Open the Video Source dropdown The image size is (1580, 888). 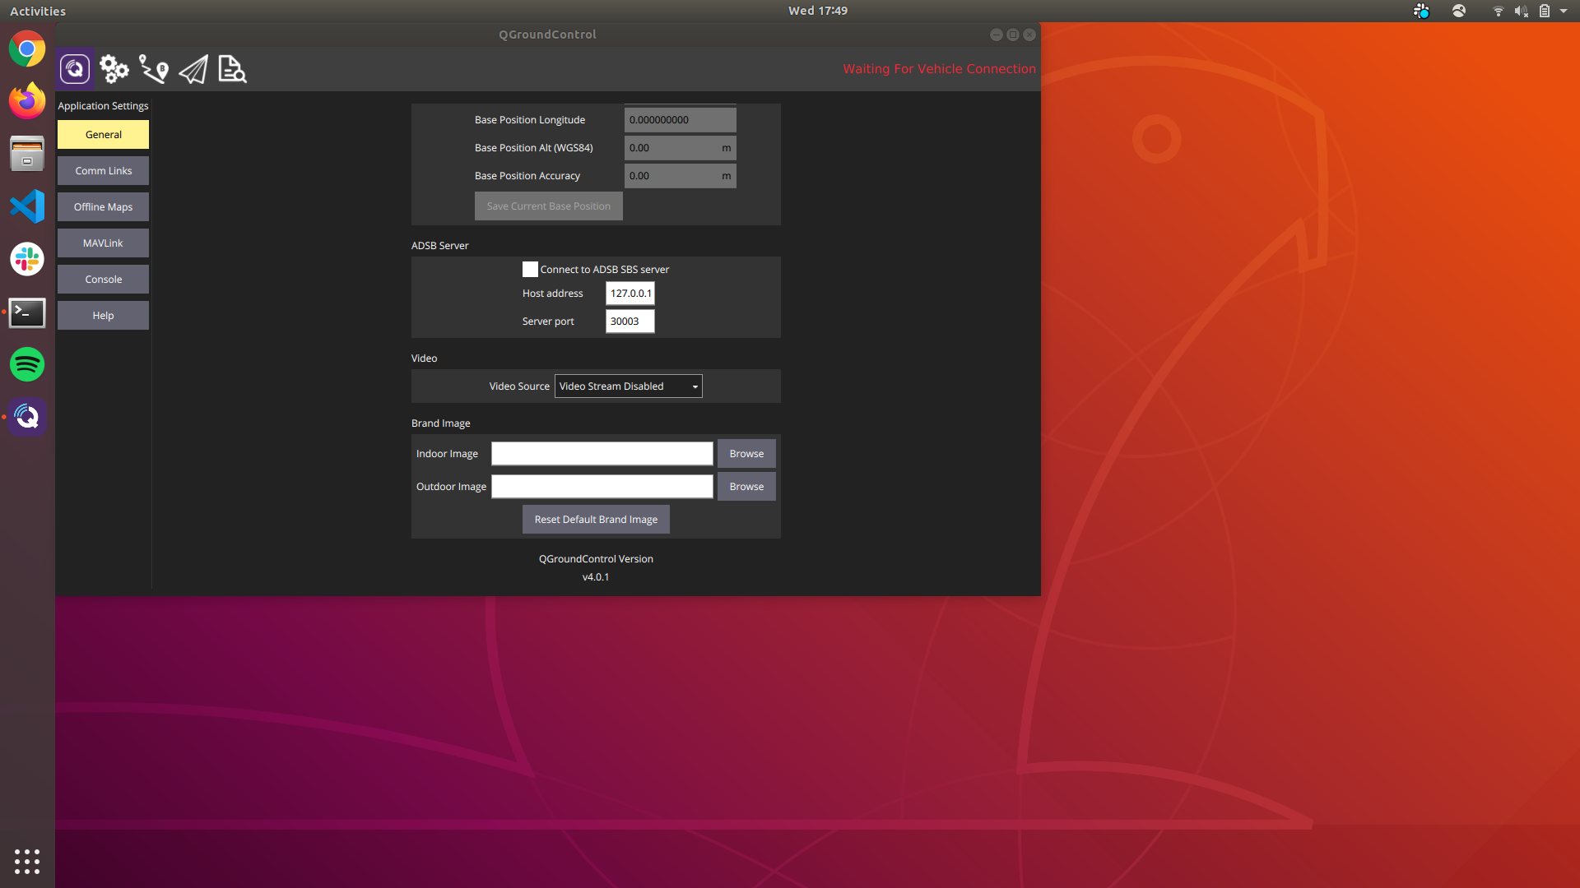pyautogui.click(x=628, y=386)
